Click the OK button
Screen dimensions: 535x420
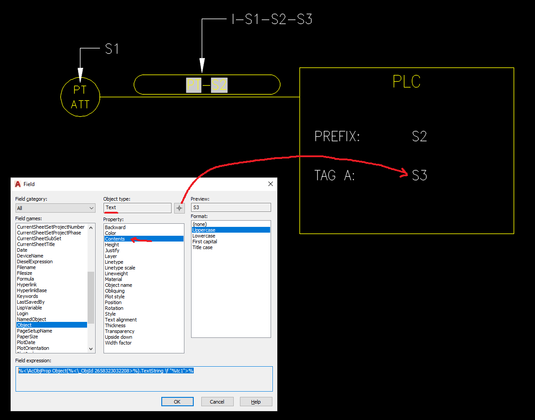(x=177, y=401)
